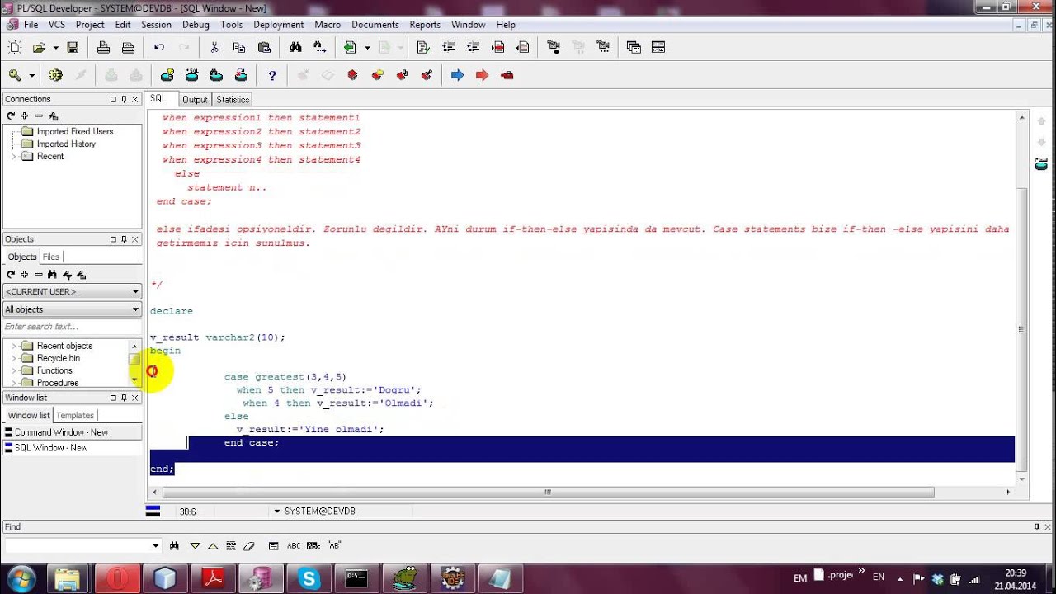Click the record macro camera icon

tap(554, 48)
